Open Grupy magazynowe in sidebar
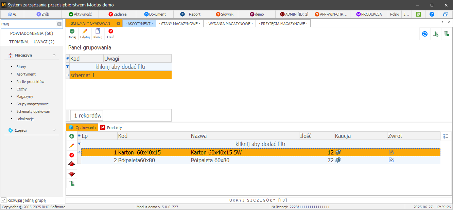Screen dimensions: 453x210 pos(33,104)
